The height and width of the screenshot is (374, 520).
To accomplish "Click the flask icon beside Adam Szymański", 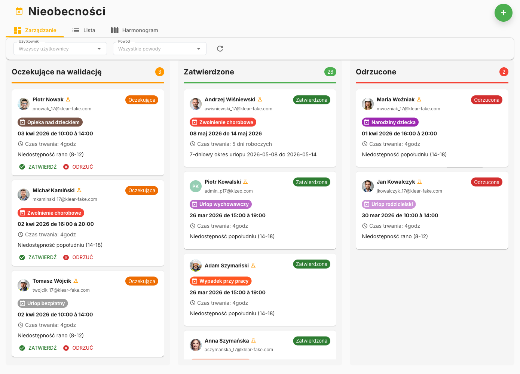I will click(x=253, y=266).
